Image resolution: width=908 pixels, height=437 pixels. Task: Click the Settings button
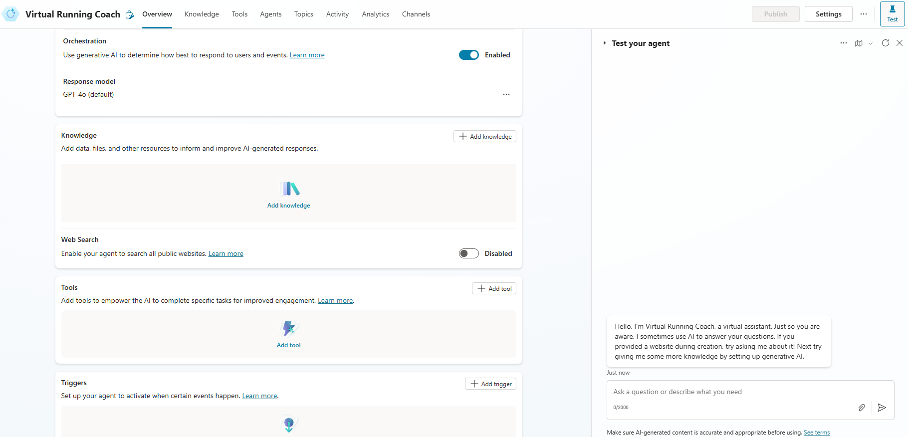coord(828,14)
